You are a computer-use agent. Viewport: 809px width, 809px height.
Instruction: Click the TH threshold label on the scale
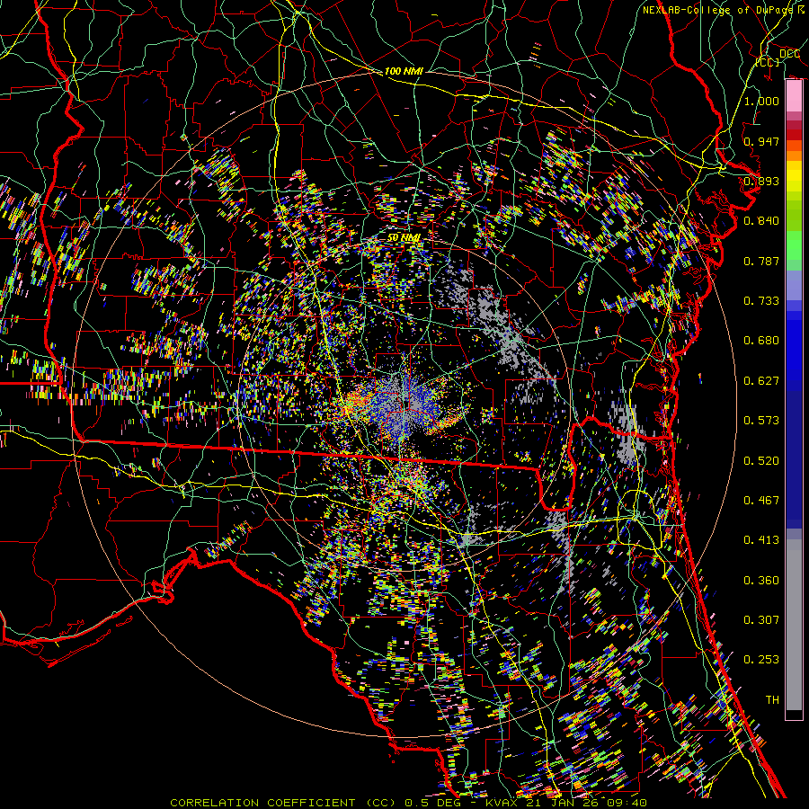point(772,699)
